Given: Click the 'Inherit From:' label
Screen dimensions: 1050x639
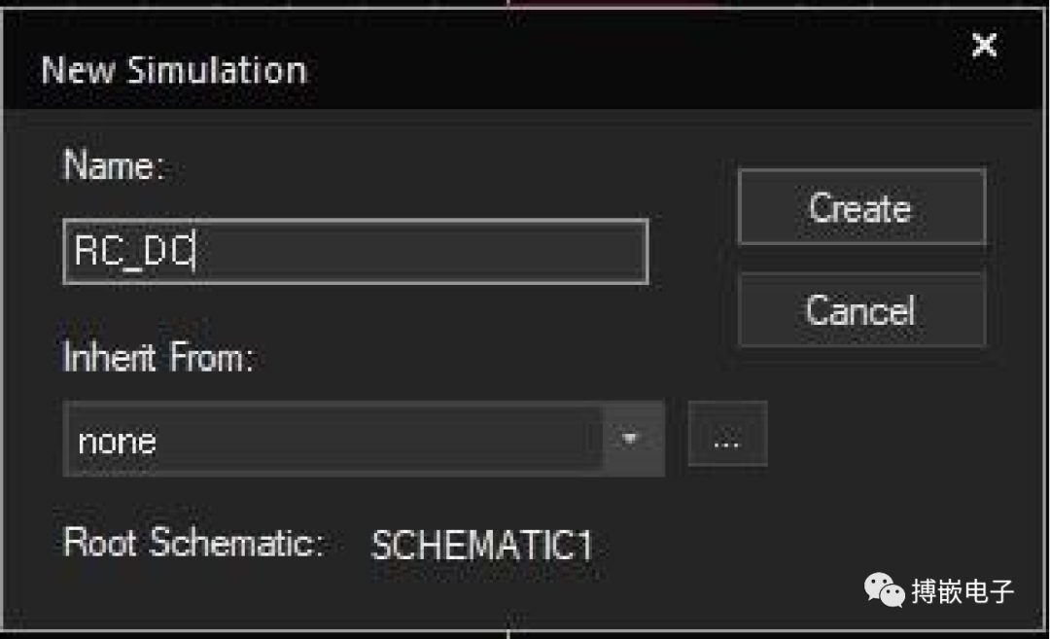Looking at the screenshot, I should (158, 356).
